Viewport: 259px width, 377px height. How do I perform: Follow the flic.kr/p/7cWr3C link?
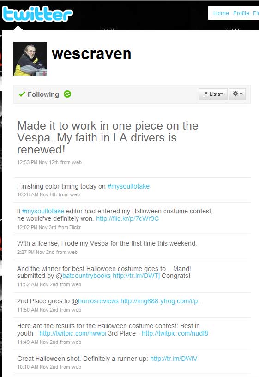[x=127, y=218]
